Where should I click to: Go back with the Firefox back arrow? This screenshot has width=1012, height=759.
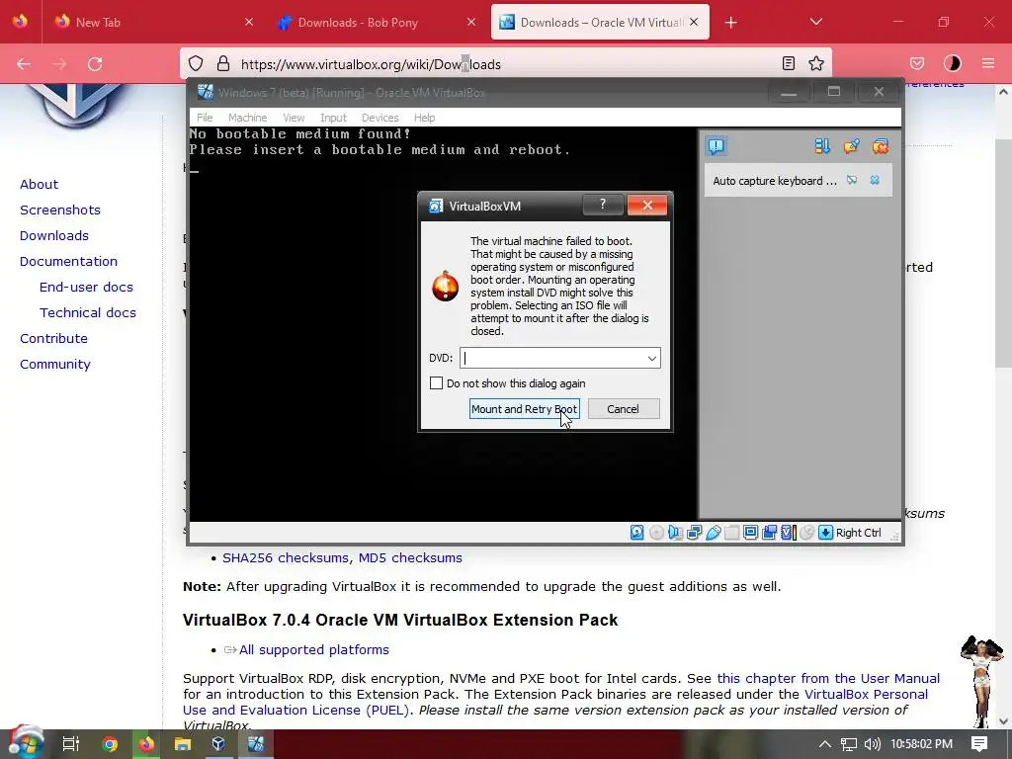point(24,64)
